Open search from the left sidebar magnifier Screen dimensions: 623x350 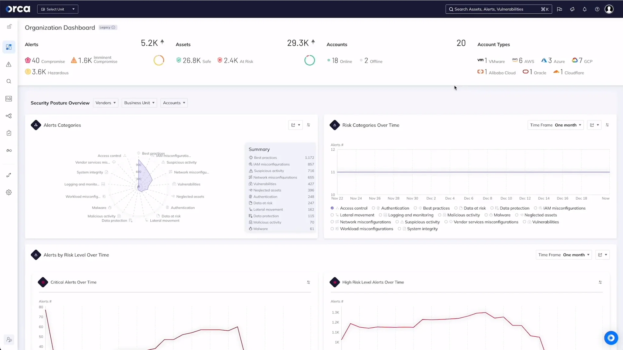click(x=9, y=81)
